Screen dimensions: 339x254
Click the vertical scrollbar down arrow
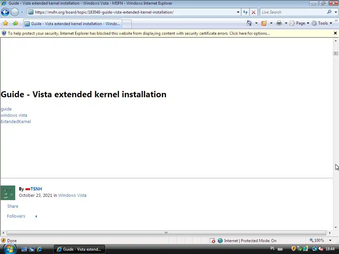coord(336,227)
